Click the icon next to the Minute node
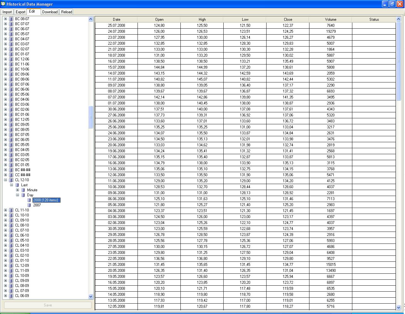Screen dimensions: 405x314 click(x=23, y=190)
